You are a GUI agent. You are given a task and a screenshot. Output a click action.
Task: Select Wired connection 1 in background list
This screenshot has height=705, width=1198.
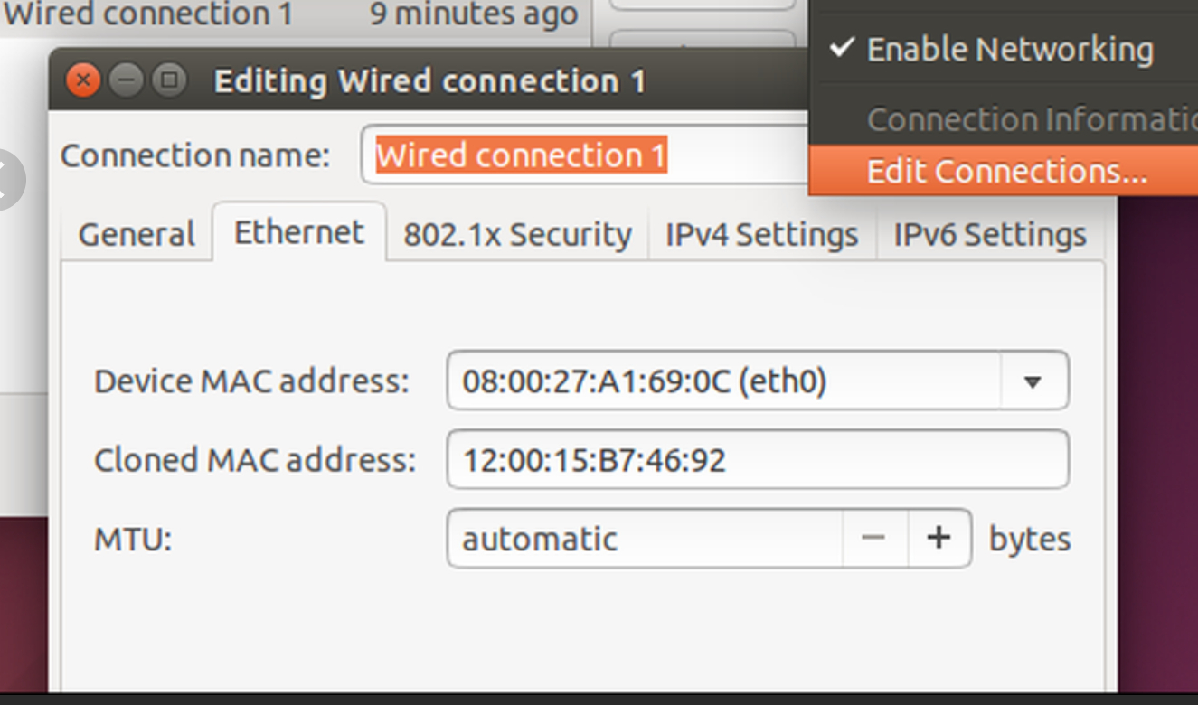point(148,14)
